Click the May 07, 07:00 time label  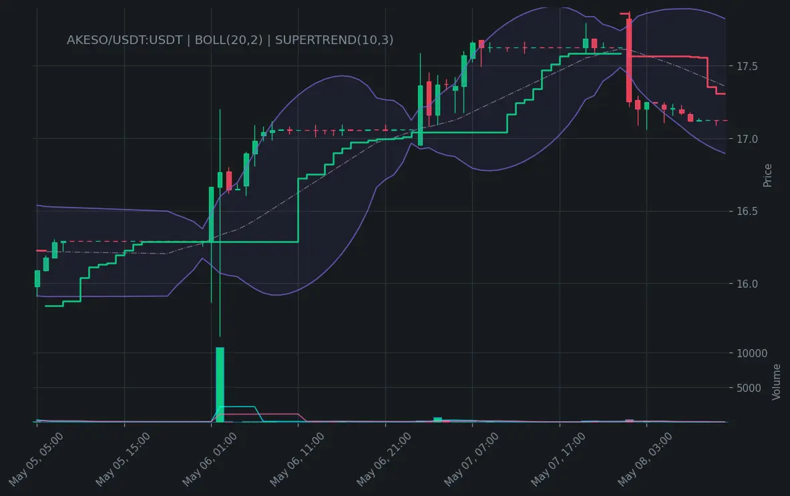(x=471, y=459)
